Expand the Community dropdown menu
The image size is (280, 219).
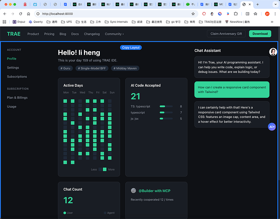pos(114,34)
